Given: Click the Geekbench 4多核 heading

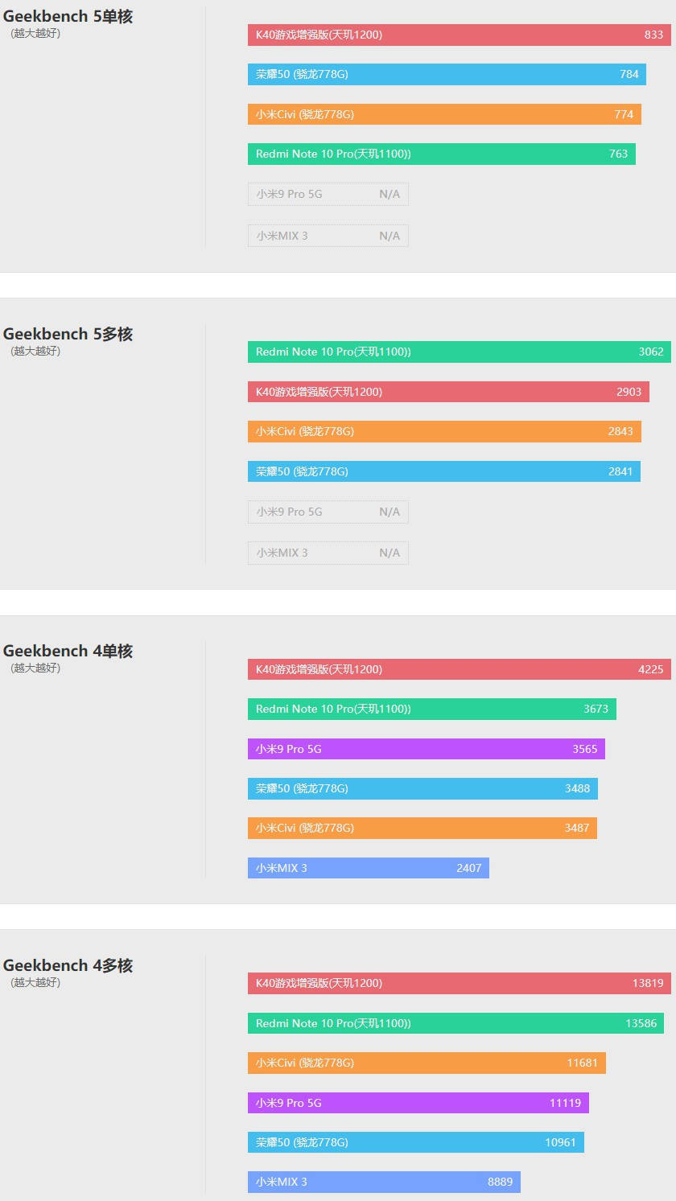Looking at the screenshot, I should click(68, 965).
